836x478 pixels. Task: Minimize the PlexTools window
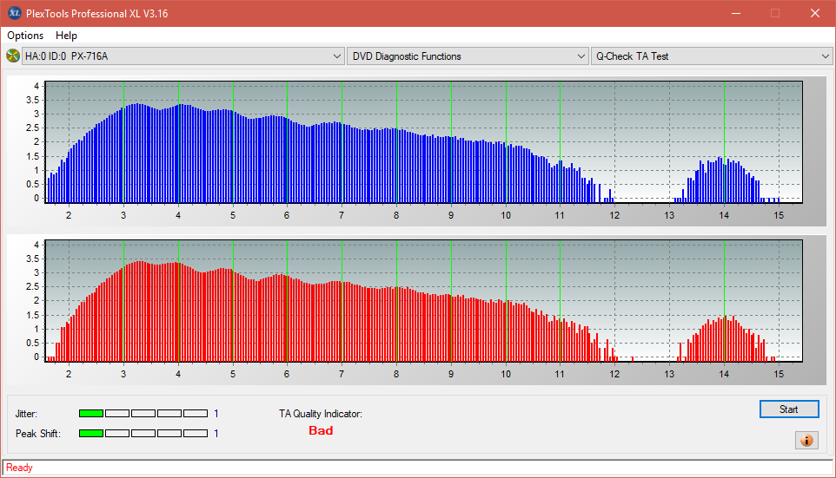736,13
